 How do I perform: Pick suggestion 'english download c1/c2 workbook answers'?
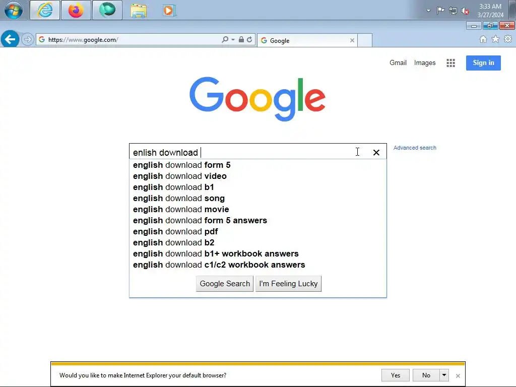pyautogui.click(x=257, y=265)
